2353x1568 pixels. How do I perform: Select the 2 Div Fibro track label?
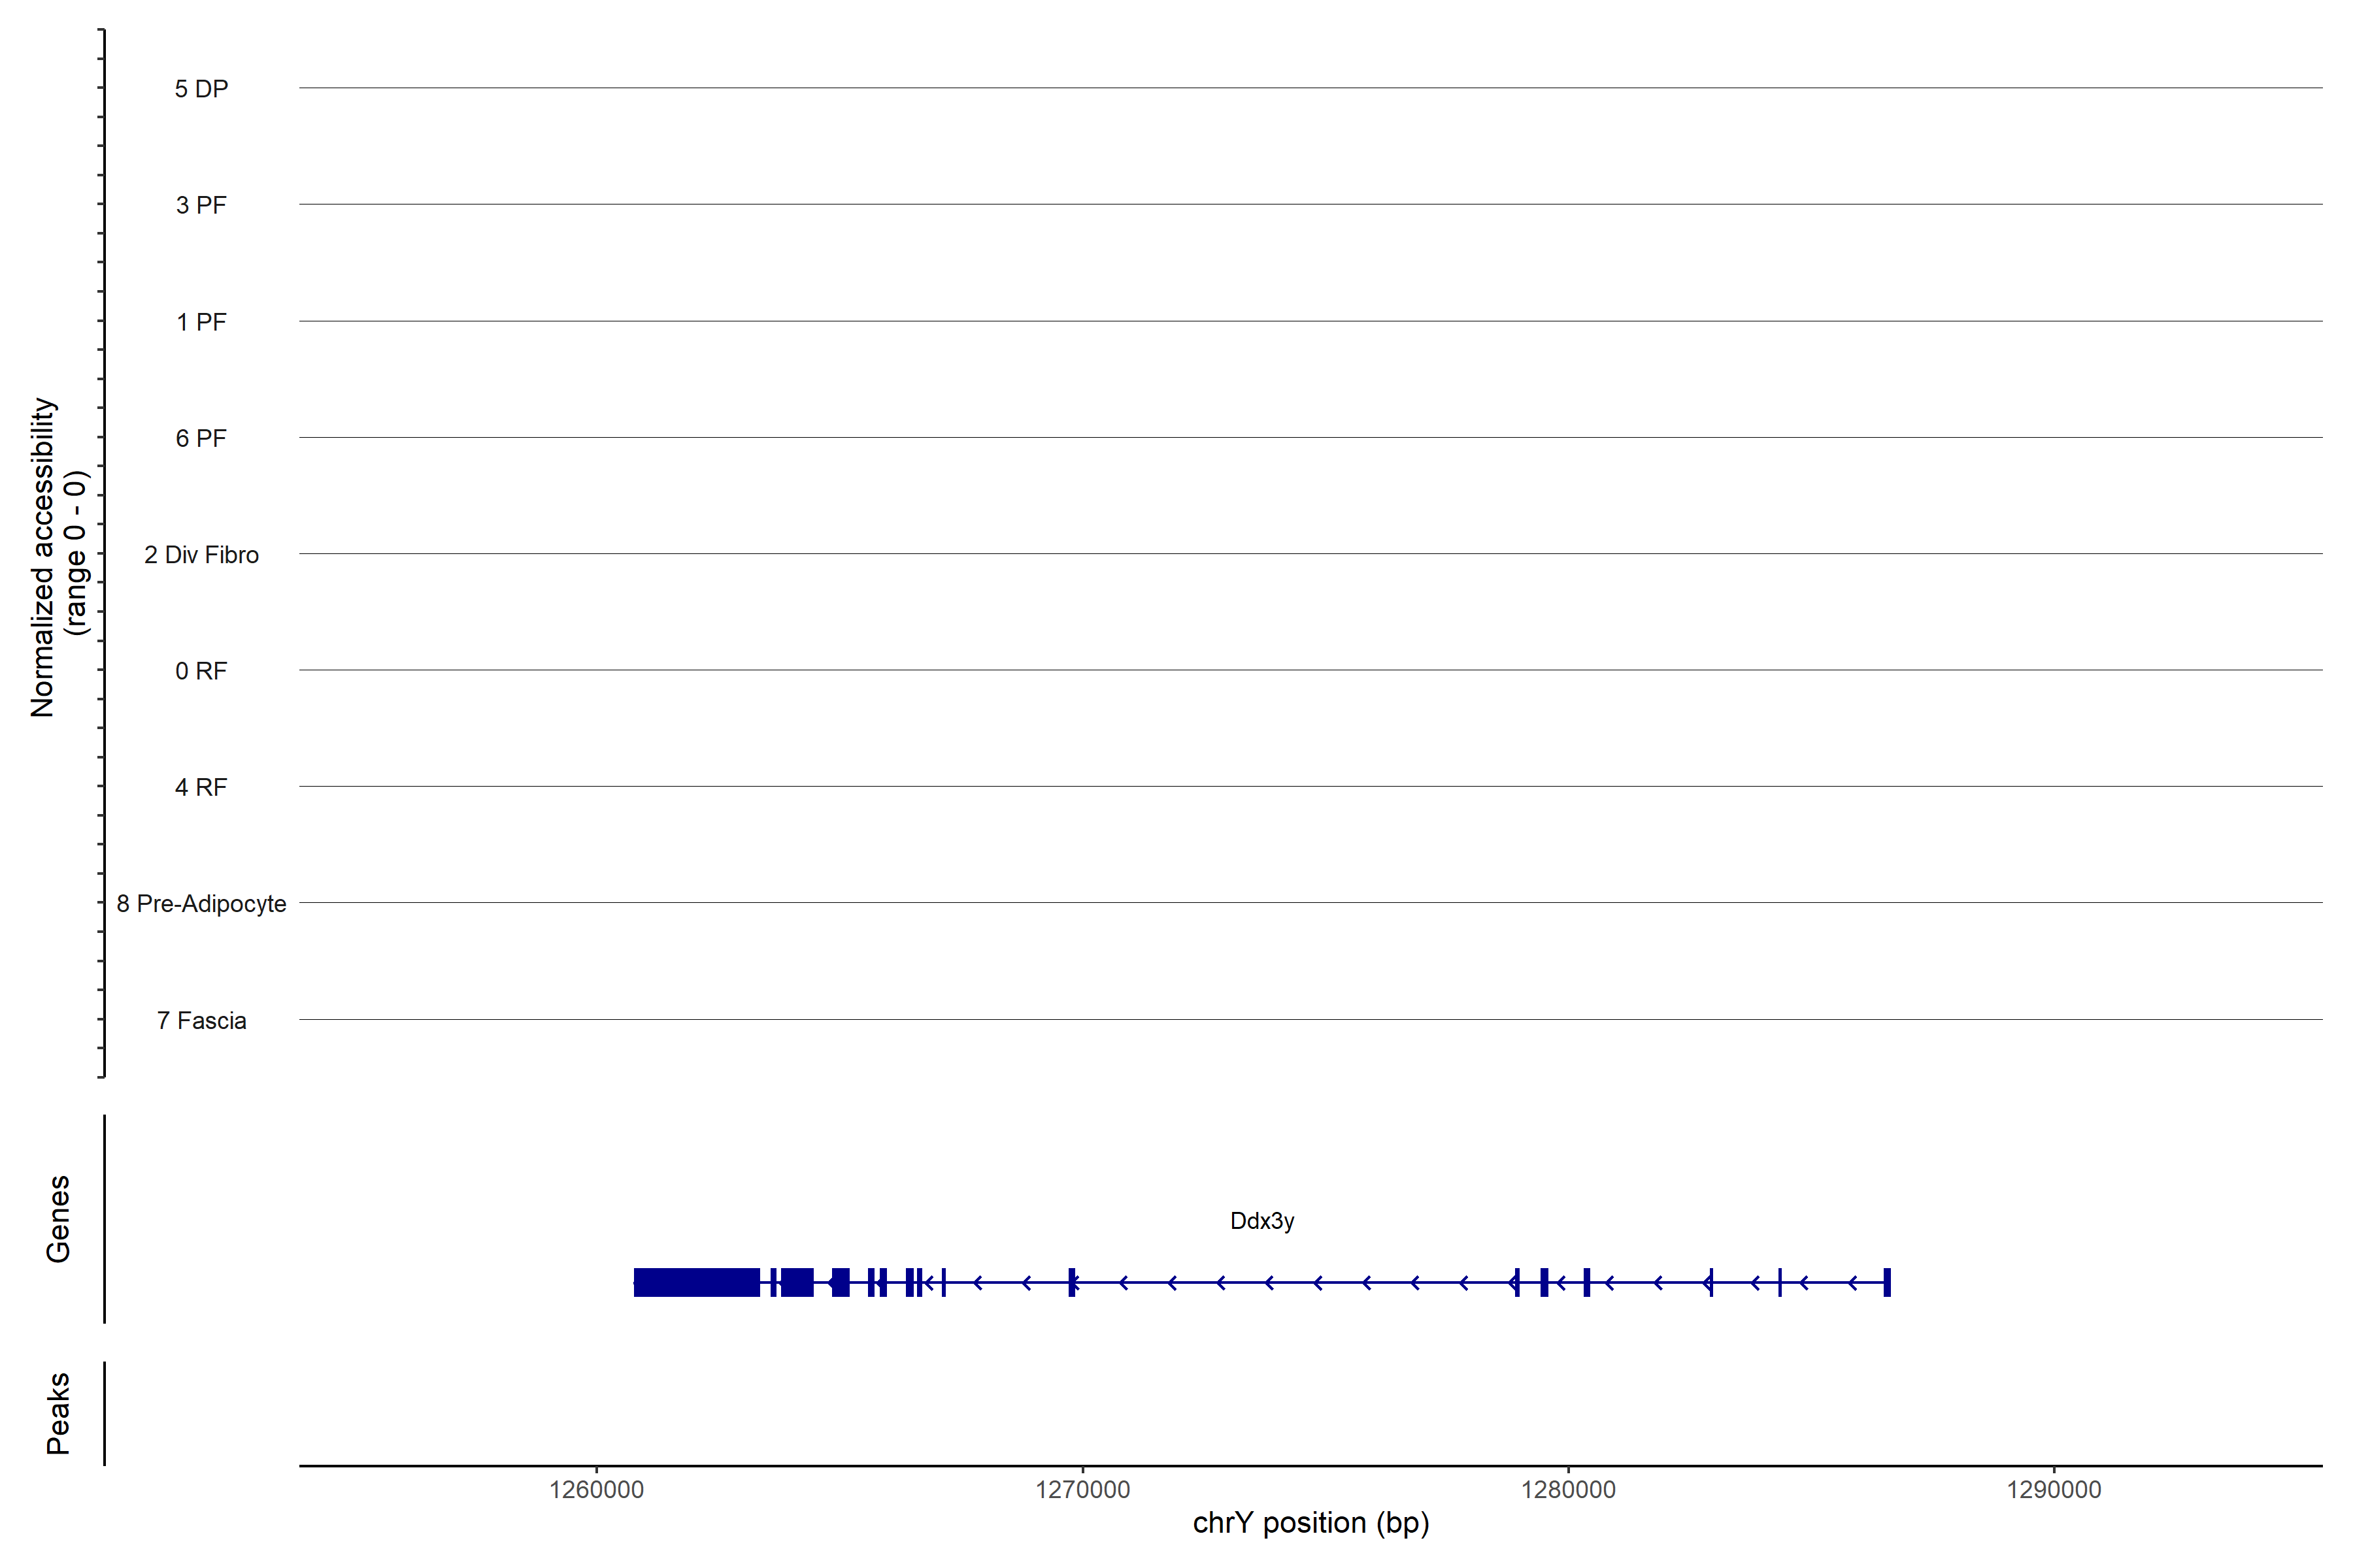point(201,555)
